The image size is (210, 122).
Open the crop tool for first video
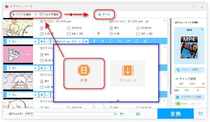coord(120,41)
